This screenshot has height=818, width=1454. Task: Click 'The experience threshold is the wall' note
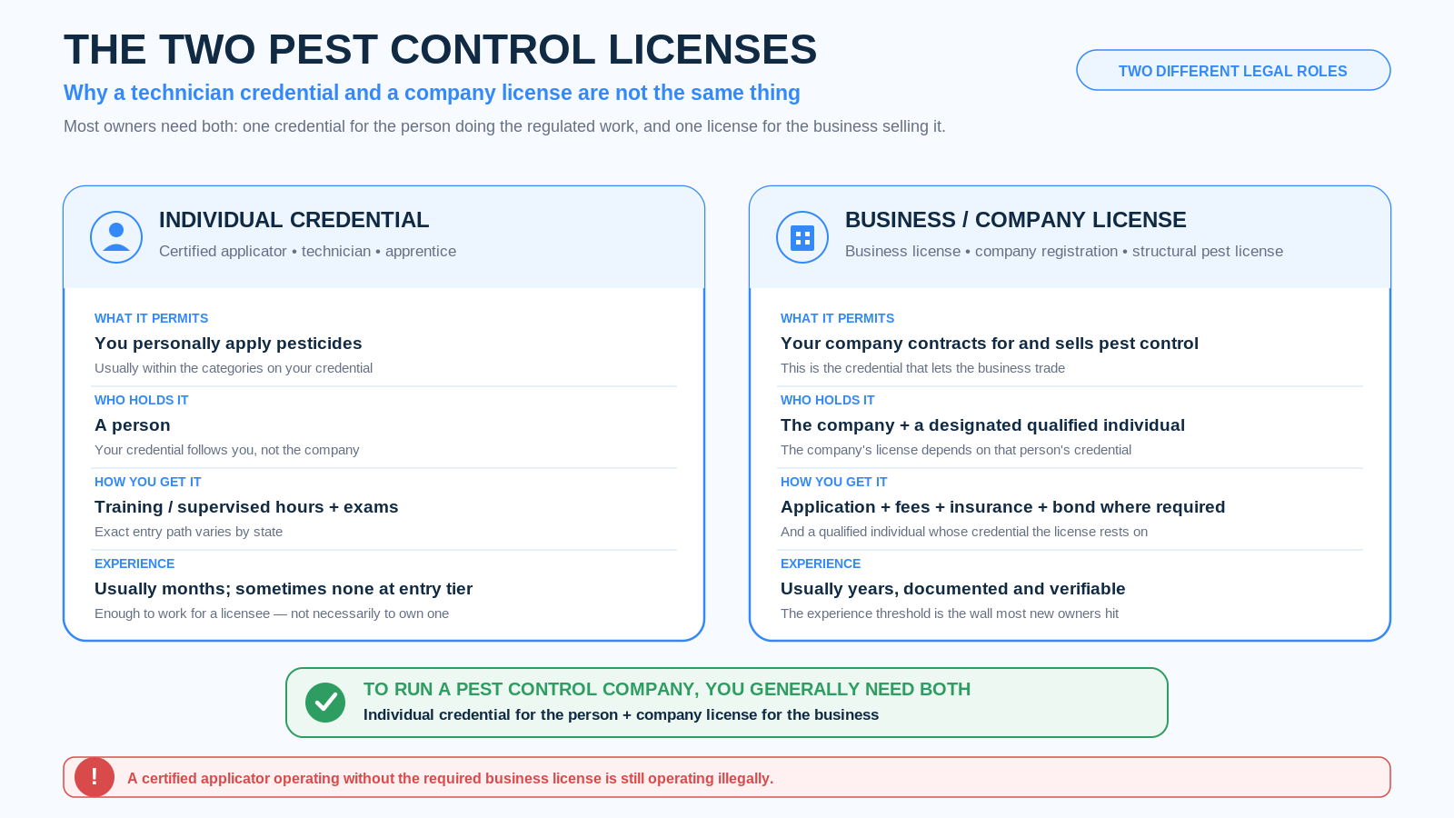point(950,613)
